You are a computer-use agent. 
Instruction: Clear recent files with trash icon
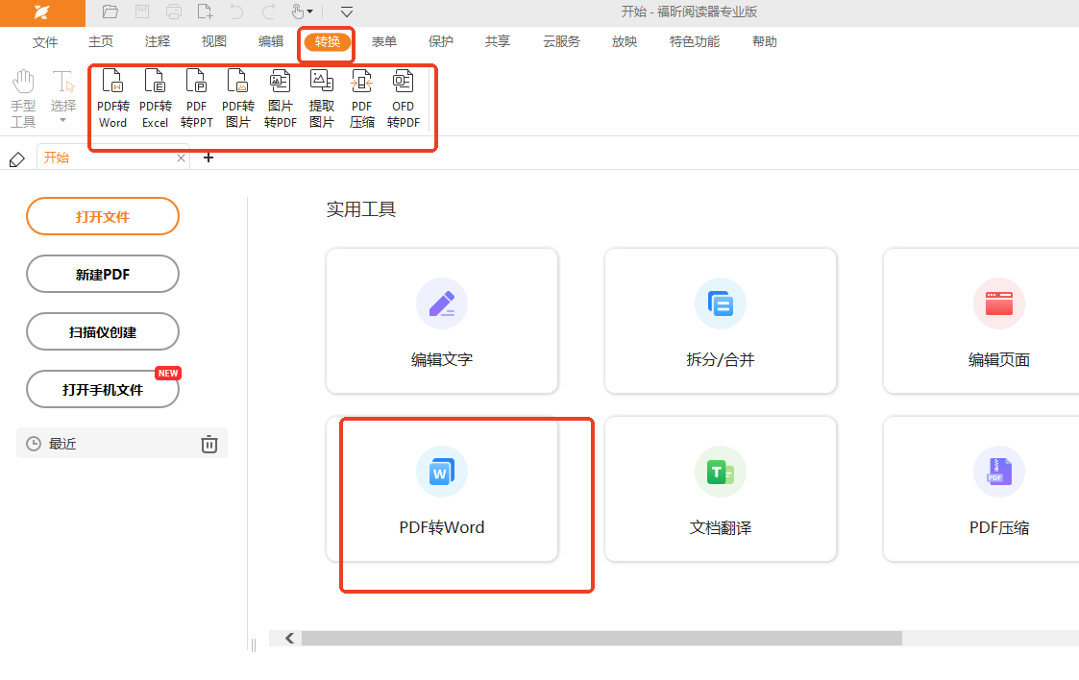point(209,444)
